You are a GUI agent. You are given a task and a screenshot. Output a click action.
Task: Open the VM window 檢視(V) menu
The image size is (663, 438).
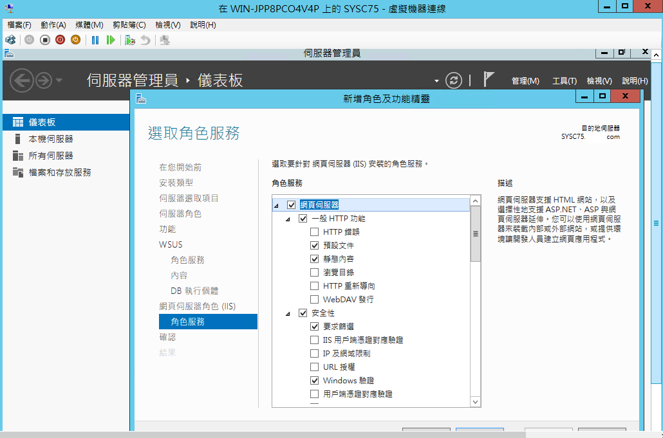click(168, 25)
